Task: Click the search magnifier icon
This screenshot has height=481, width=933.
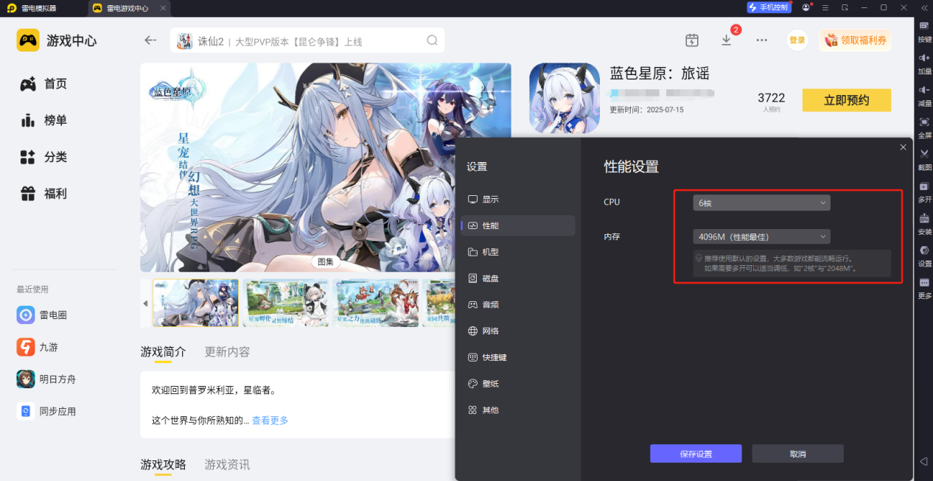Action: coord(432,40)
